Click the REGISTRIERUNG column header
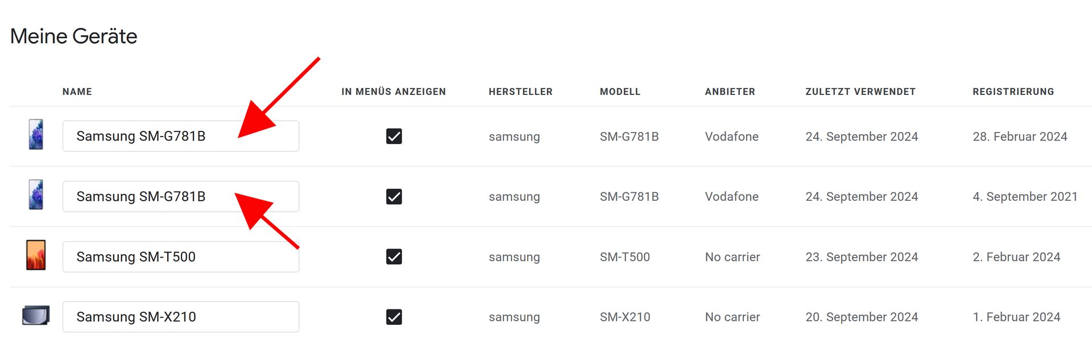1092x343 pixels. (x=1013, y=92)
